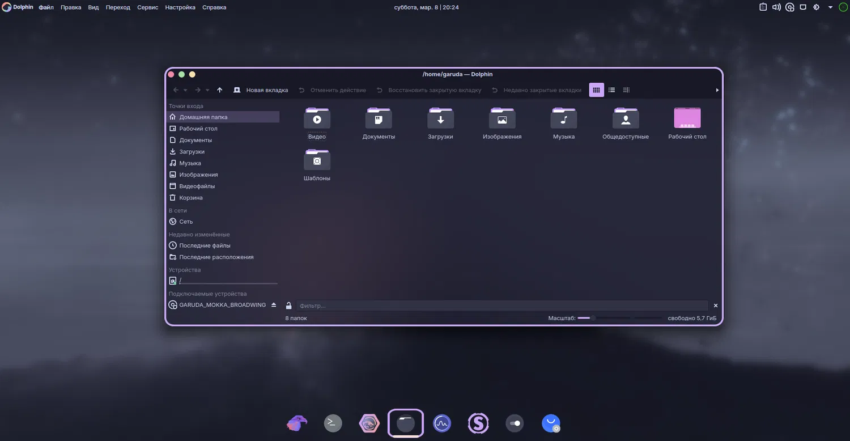Open the Вид menu
The height and width of the screenshot is (441, 850).
pos(93,7)
